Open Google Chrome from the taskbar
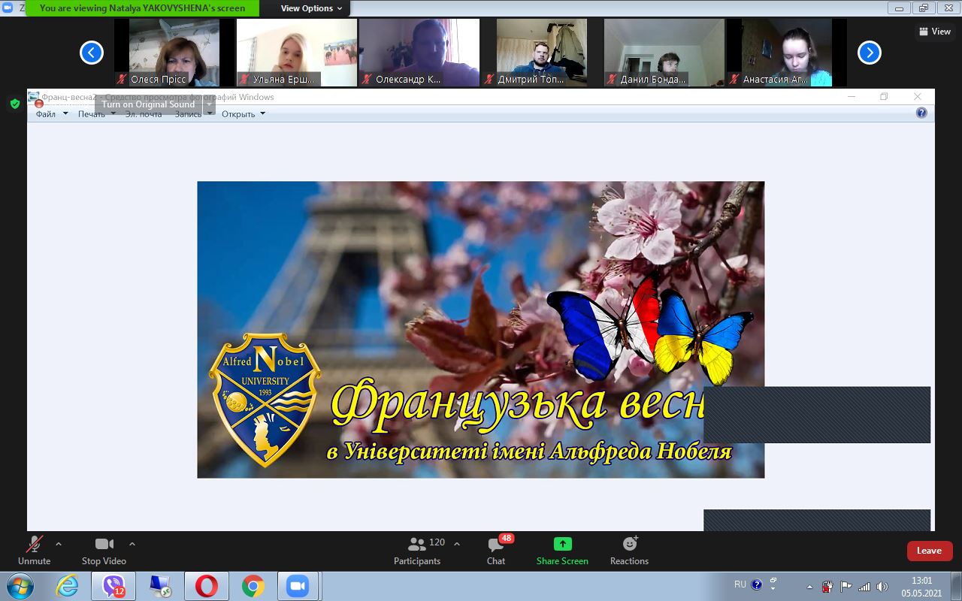This screenshot has width=962, height=601. point(253,586)
